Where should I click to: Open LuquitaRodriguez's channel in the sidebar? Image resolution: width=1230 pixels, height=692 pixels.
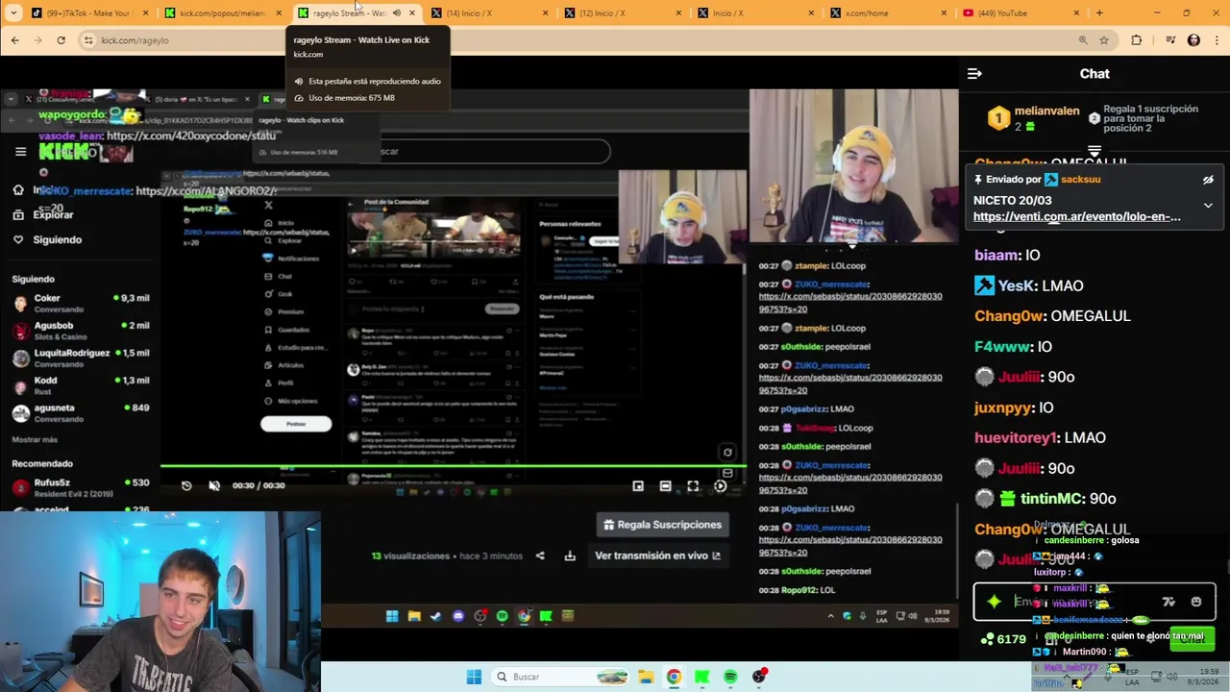(x=81, y=358)
